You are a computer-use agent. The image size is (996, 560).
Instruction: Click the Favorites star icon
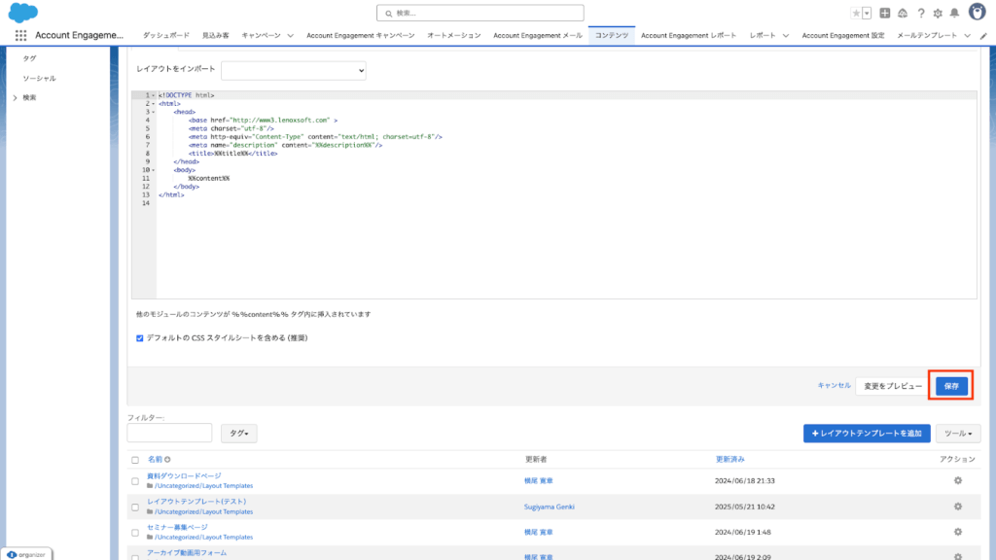coord(856,13)
